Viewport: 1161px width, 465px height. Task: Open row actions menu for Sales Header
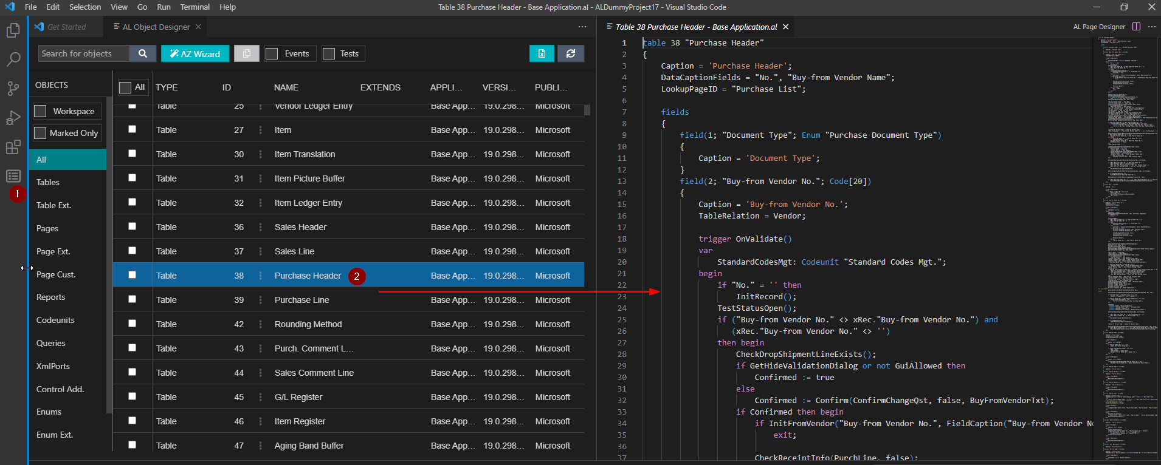click(x=261, y=227)
